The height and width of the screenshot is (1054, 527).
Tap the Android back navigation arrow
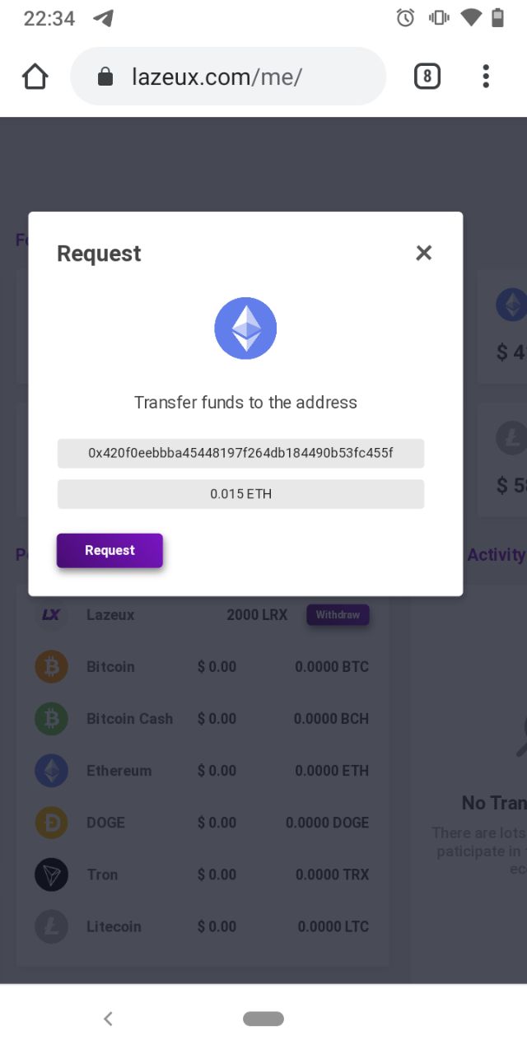click(x=108, y=1019)
